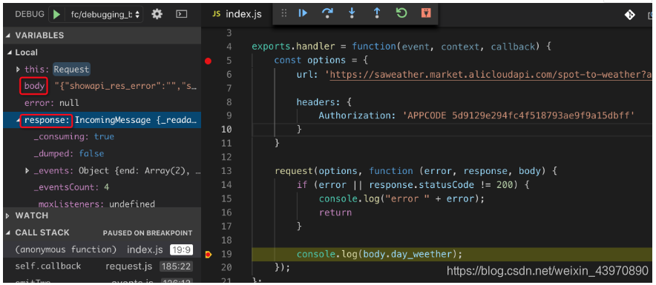Continue execution in debug toolbar
This screenshot has width=656, height=285.
303,13
